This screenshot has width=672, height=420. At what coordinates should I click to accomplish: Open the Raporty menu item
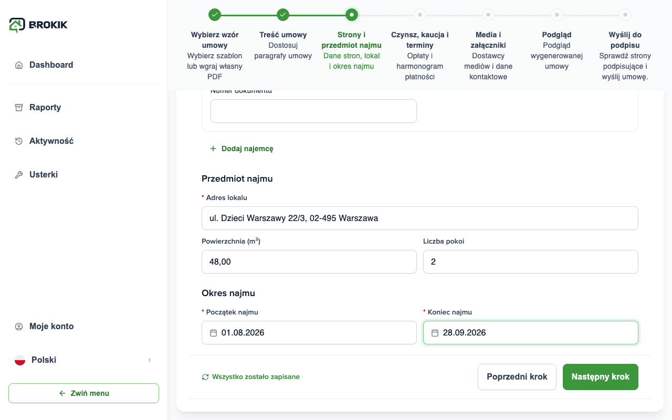pyautogui.click(x=84, y=108)
